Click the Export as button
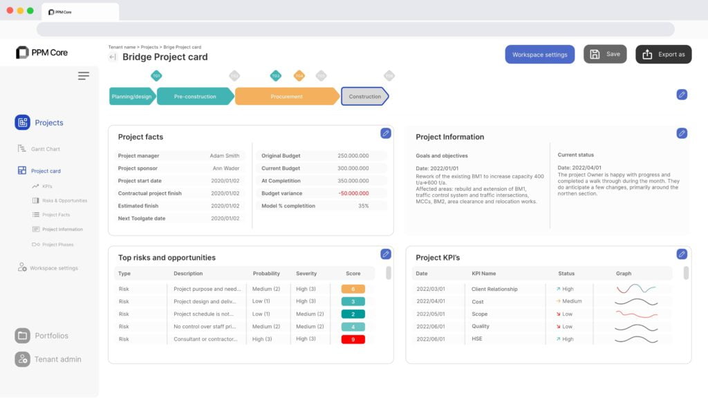The height and width of the screenshot is (398, 708). pos(663,55)
